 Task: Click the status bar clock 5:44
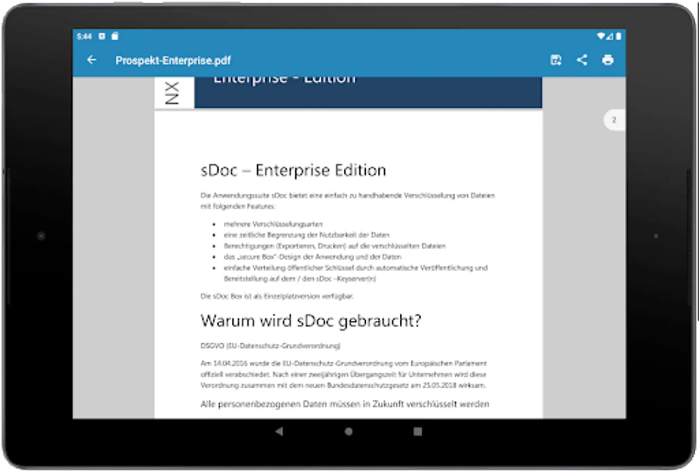click(x=84, y=36)
